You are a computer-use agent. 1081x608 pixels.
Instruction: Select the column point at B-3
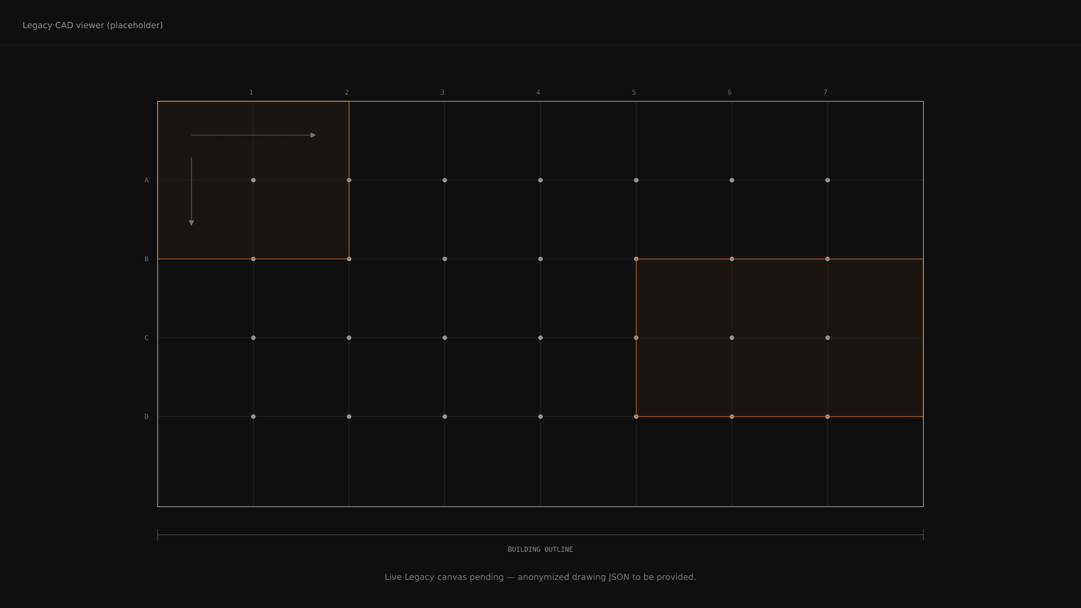(x=445, y=259)
